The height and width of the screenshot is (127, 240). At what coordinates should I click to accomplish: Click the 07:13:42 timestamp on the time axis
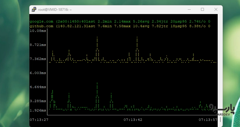coord(133,120)
